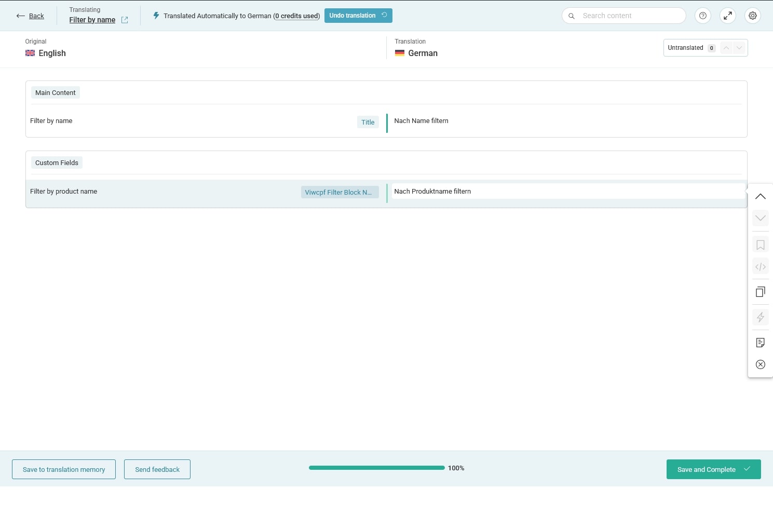773x516 pixels.
Task: Click the Search content field
Action: (628, 16)
